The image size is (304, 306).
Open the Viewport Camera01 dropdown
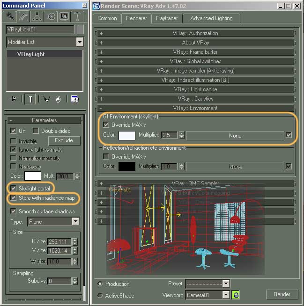click(226, 295)
